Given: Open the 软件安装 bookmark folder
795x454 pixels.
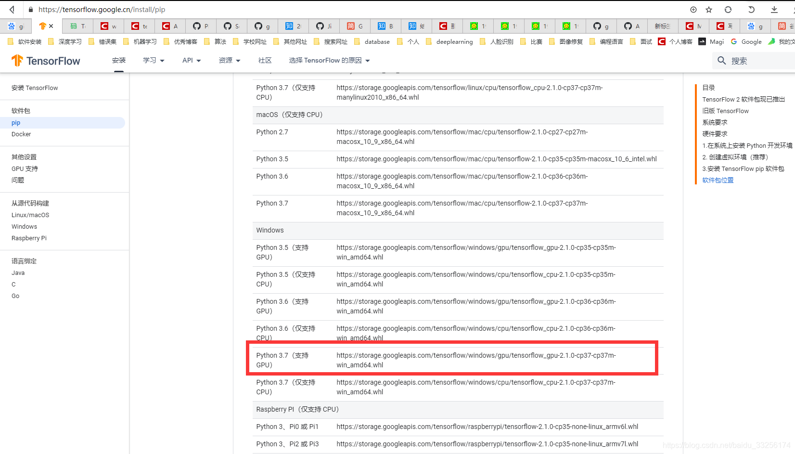Looking at the screenshot, I should click(25, 42).
